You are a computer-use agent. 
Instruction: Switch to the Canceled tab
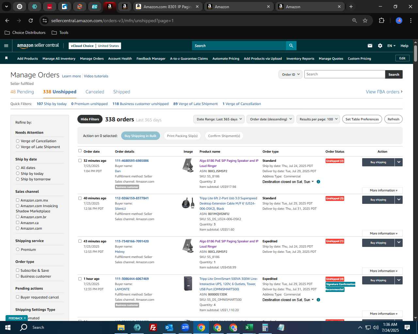pos(95,92)
